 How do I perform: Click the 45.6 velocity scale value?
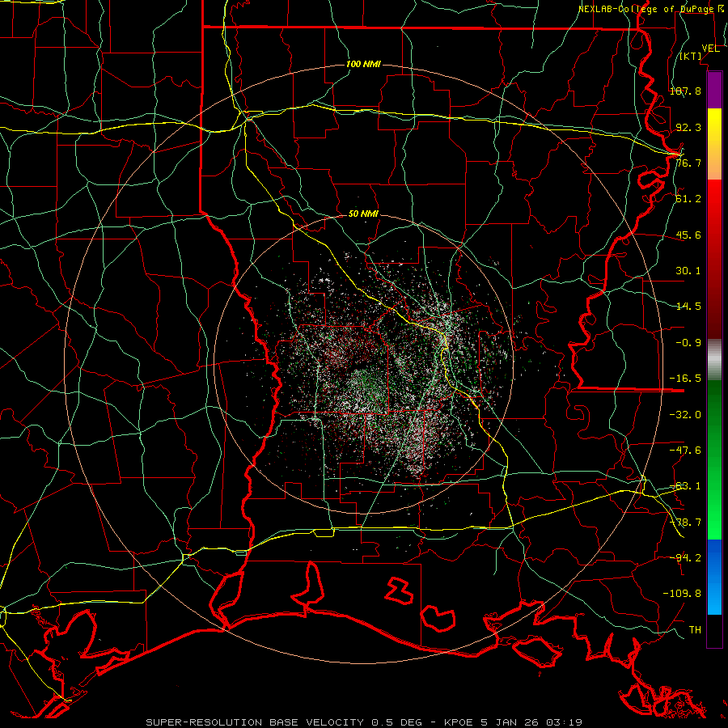click(688, 235)
